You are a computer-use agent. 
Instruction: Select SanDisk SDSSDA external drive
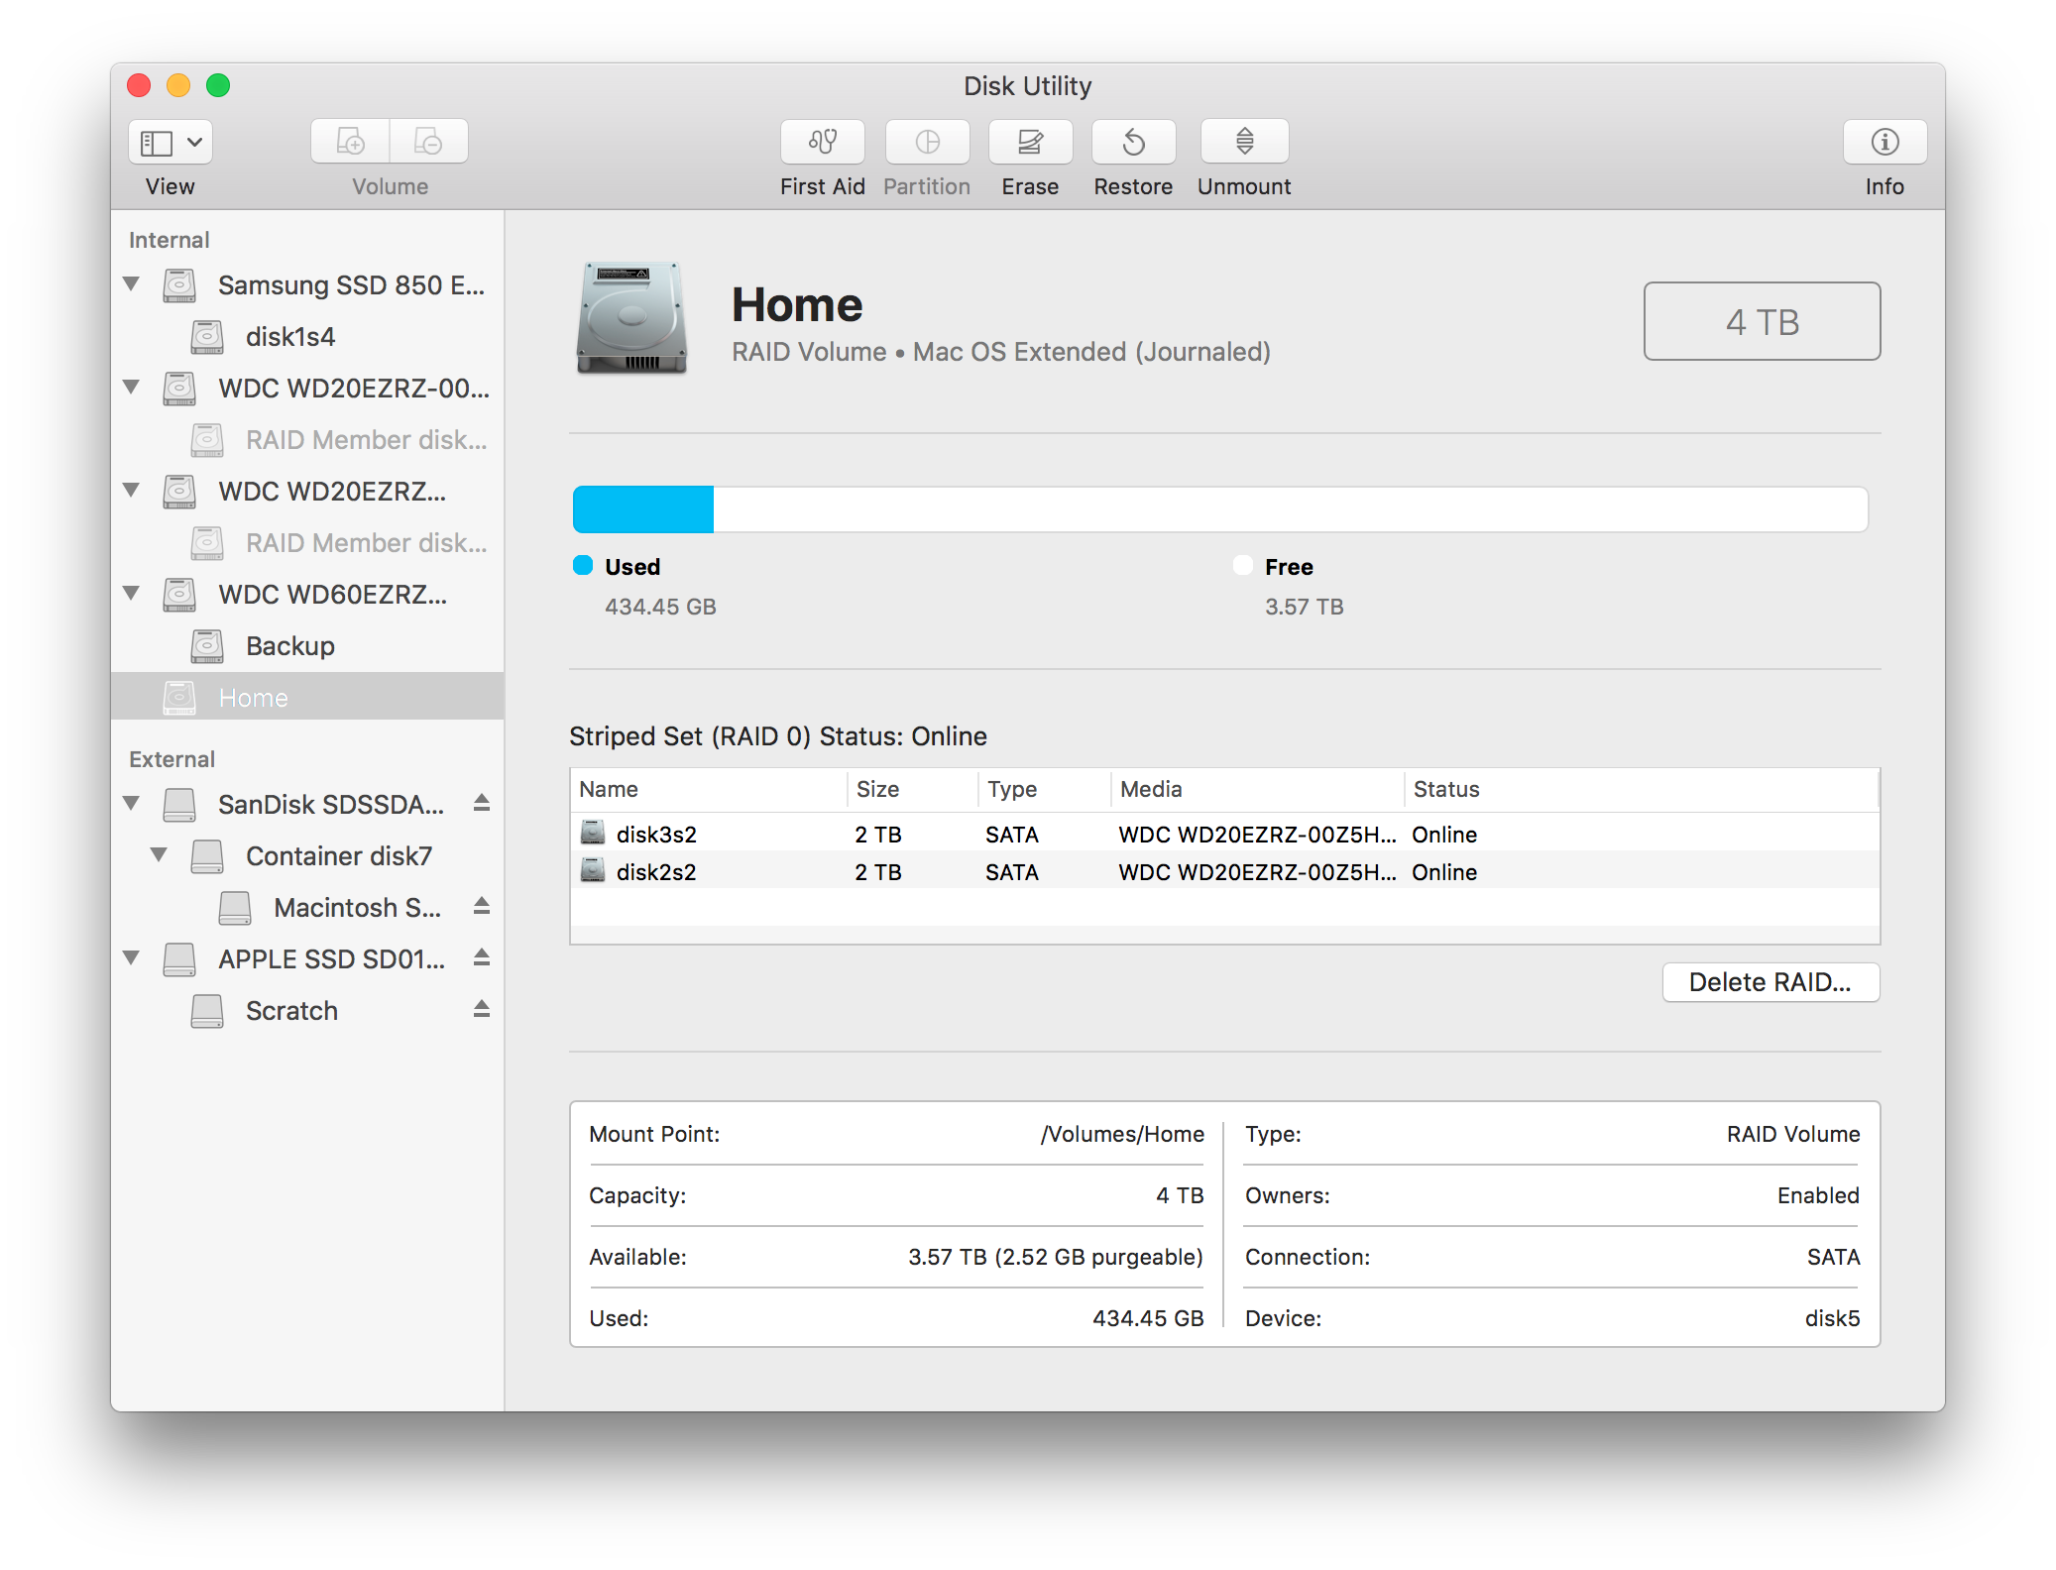[x=307, y=805]
